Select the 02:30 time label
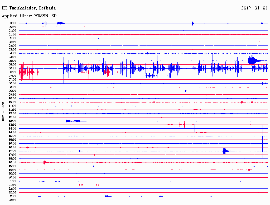Image resolution: width=270 pixels, height=205 pixels. [12, 42]
